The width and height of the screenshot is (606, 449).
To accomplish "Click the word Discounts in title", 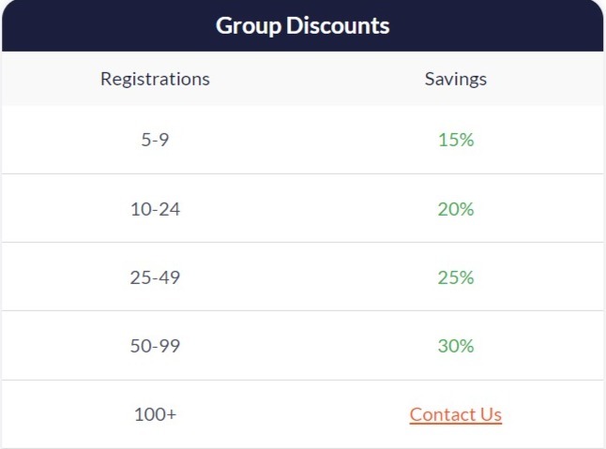I will click(338, 25).
